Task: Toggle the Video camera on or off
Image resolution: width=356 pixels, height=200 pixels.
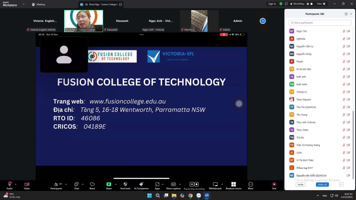Action: point(27,184)
